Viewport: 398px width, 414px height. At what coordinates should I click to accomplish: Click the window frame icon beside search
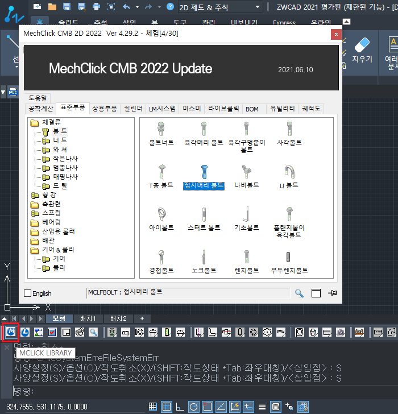tap(316, 293)
